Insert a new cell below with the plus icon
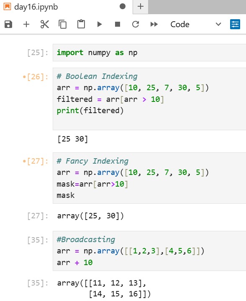Viewport: 246px width, 301px height. pos(26,24)
